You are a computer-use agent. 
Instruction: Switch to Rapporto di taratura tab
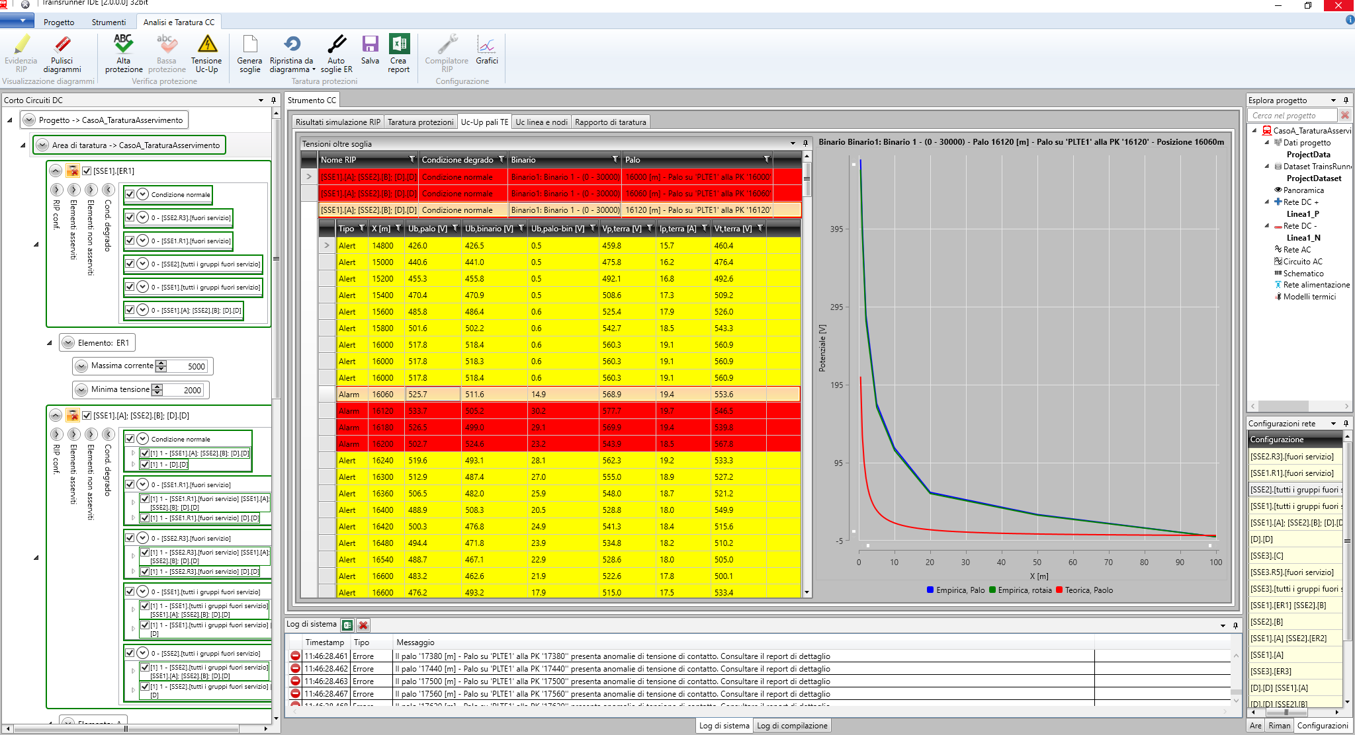(x=611, y=122)
